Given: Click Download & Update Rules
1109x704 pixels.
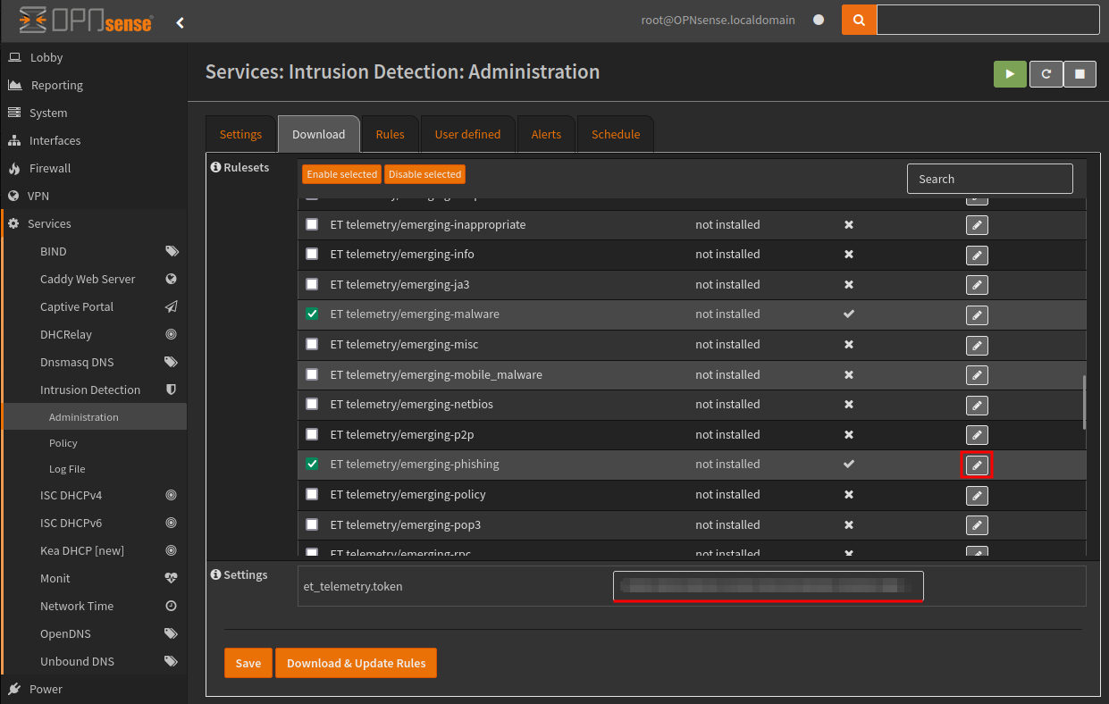Looking at the screenshot, I should (x=356, y=663).
